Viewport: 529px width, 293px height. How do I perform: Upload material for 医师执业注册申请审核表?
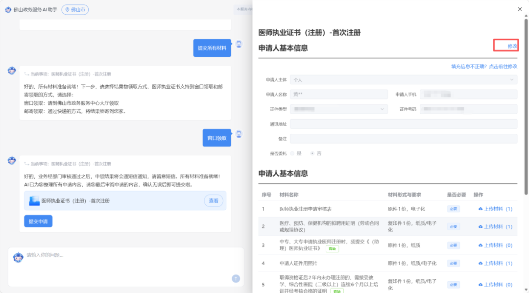[495, 209]
